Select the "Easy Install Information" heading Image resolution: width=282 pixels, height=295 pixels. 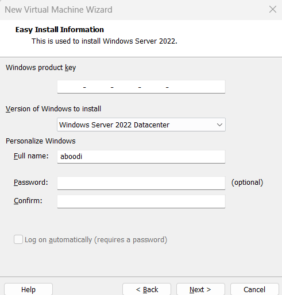coord(60,30)
